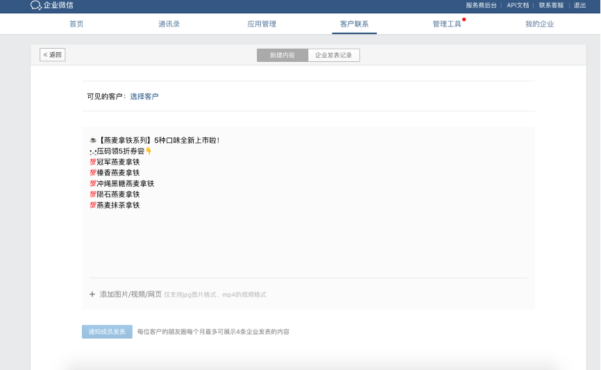This screenshot has width=601, height=370.
Task: Open the API文档 link
Action: [x=518, y=6]
